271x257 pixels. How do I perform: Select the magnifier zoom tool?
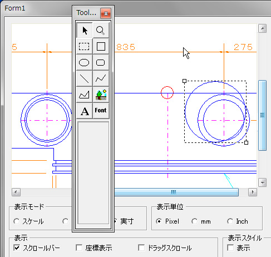coord(101,31)
